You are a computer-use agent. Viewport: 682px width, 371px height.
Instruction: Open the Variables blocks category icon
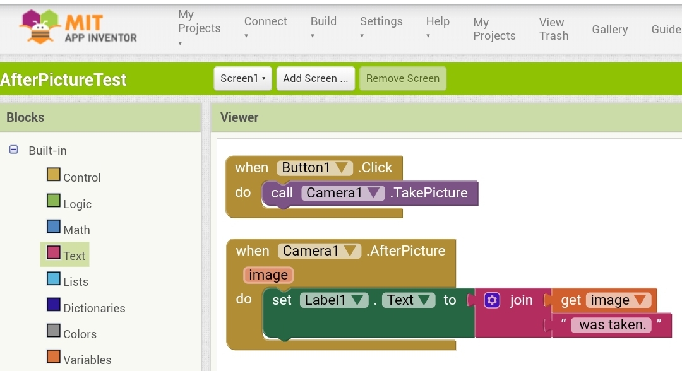click(54, 357)
